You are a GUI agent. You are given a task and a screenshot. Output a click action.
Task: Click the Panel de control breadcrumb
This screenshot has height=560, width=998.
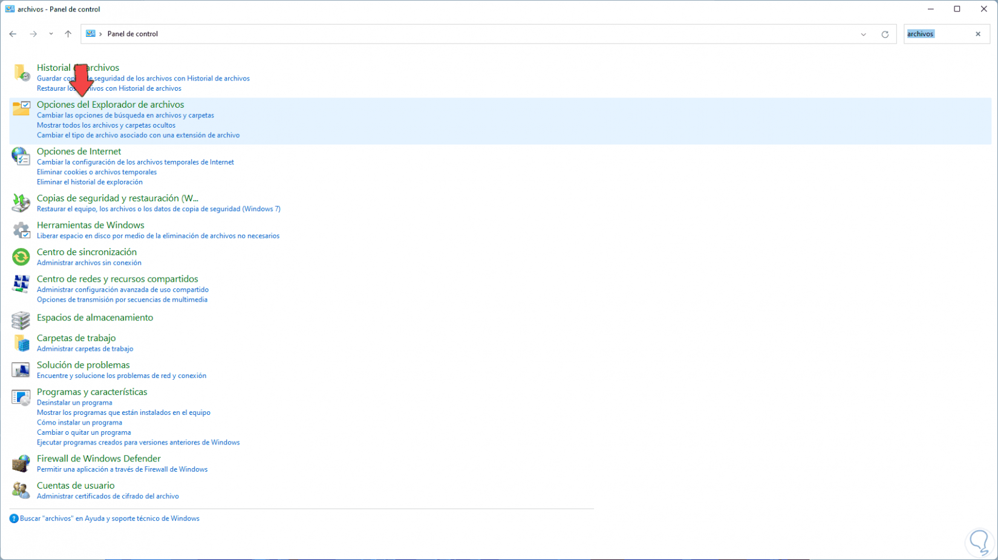pyautogui.click(x=132, y=34)
